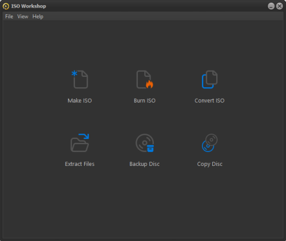Click the Burn ISO label
Image resolution: width=286 pixels, height=241 pixels.
[145, 100]
